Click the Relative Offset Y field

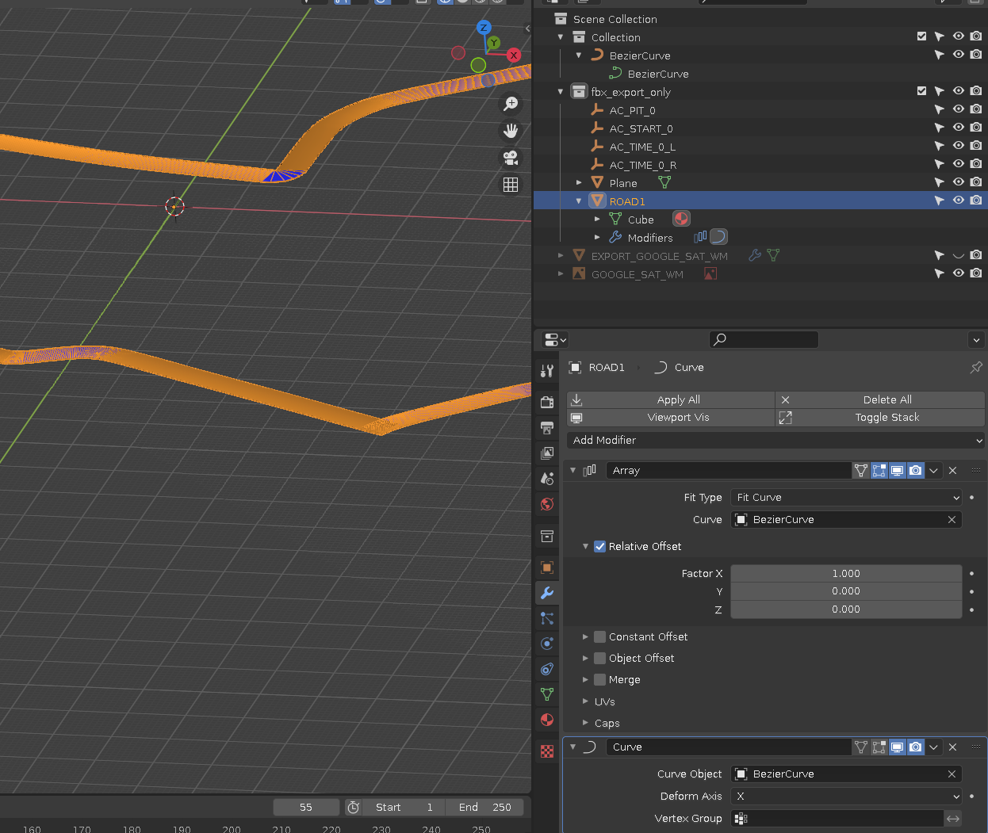point(846,590)
